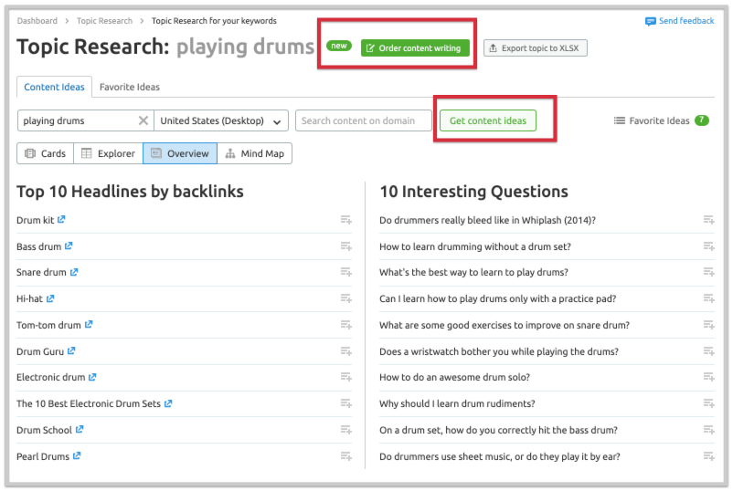Go to Dashboard breadcrumb
This screenshot has height=491, width=733.
pos(37,21)
